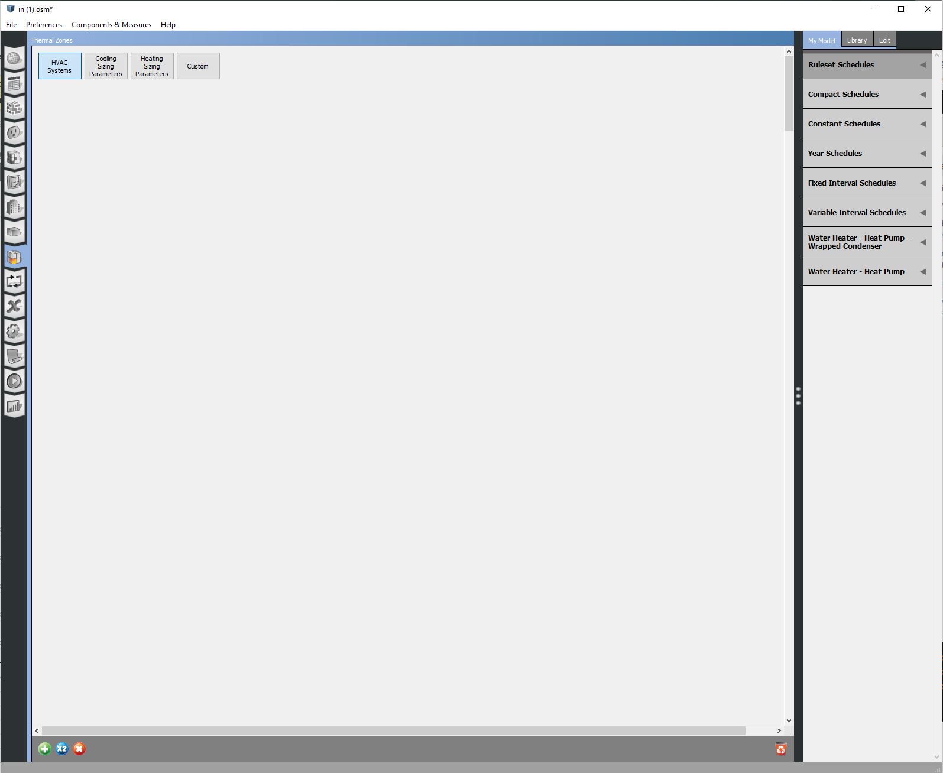Image resolution: width=943 pixels, height=773 pixels.
Task: Expand the Variable Interval Schedules section
Action: coord(867,213)
